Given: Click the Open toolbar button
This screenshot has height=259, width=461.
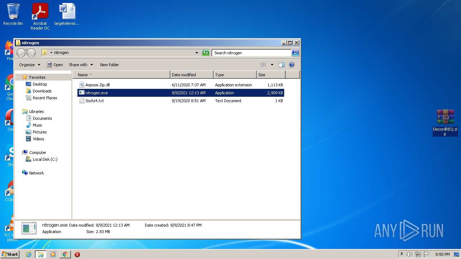Looking at the screenshot, I should pos(55,65).
